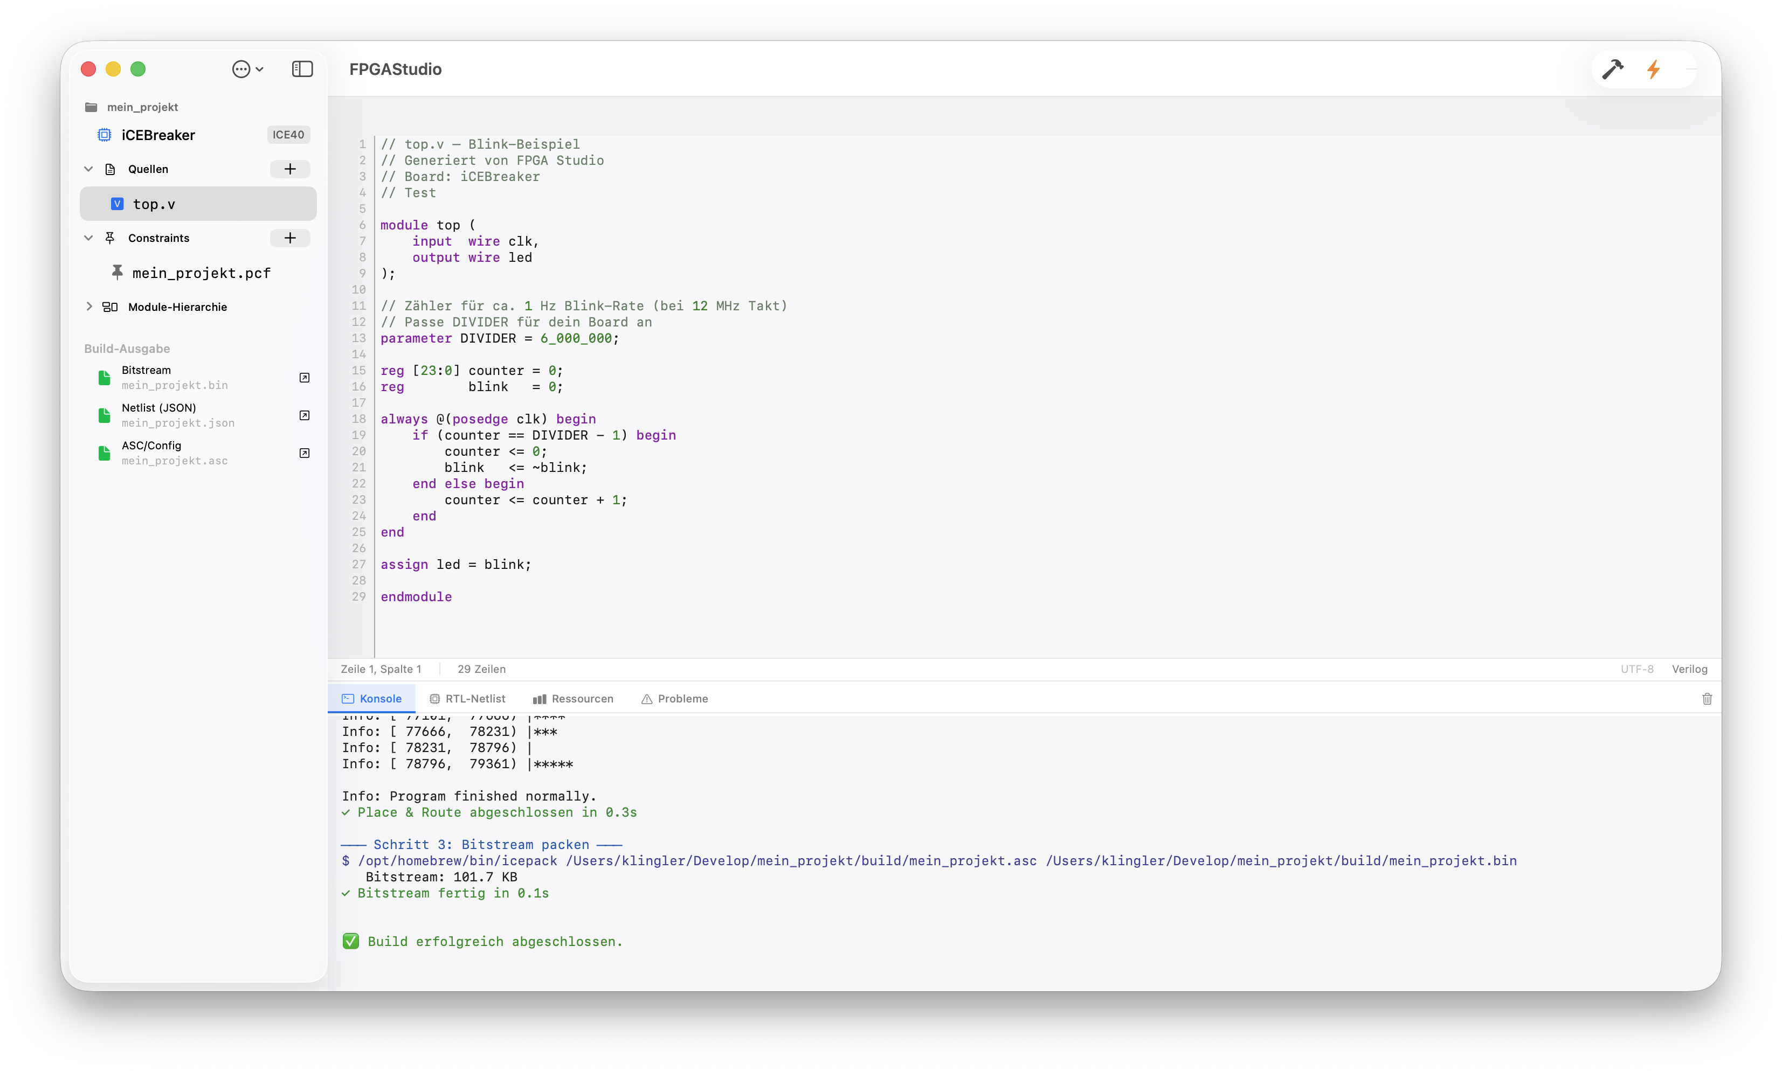Click the orange lightning flash icon
Screen dimensions: 1782x1071
click(x=1653, y=69)
